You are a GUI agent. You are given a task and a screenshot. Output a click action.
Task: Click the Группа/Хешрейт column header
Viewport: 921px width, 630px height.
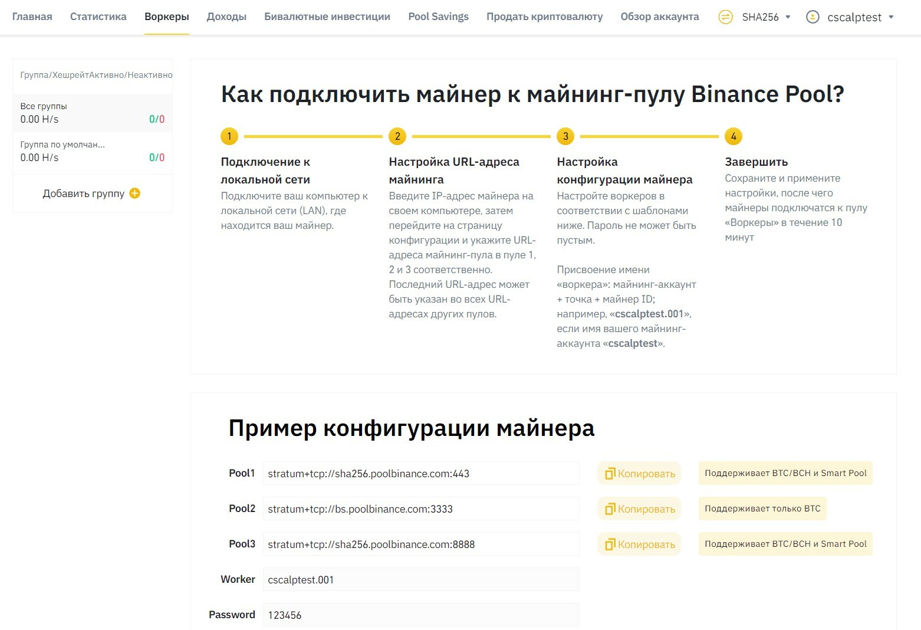54,75
